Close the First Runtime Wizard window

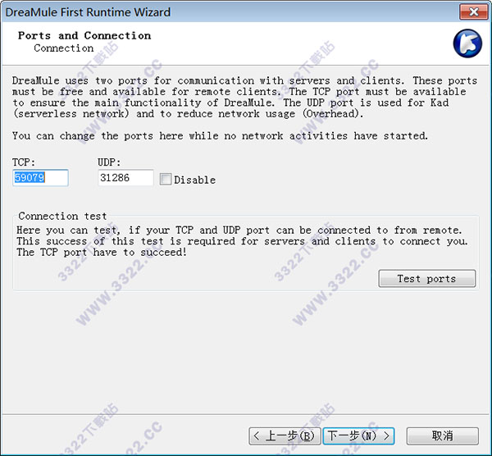474,12
